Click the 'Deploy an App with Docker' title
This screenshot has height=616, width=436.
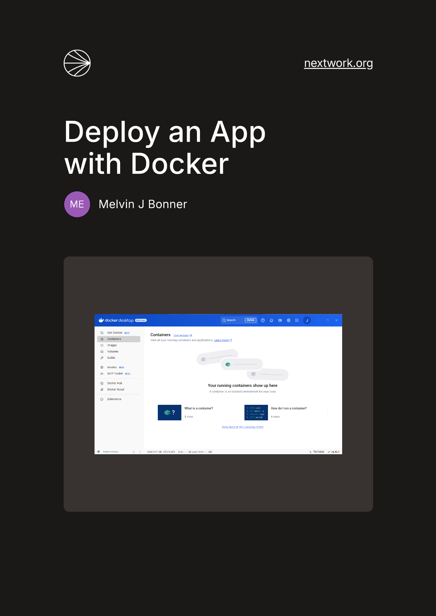click(165, 148)
